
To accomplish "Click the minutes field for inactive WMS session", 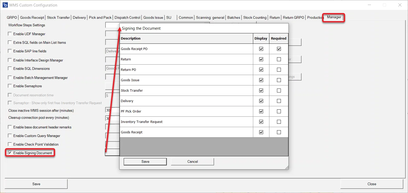I will coord(111,110).
